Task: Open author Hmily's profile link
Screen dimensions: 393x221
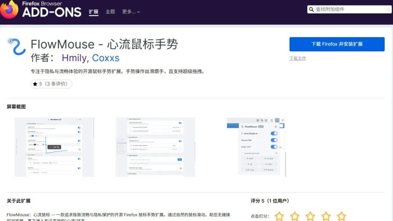Action: click(x=74, y=58)
